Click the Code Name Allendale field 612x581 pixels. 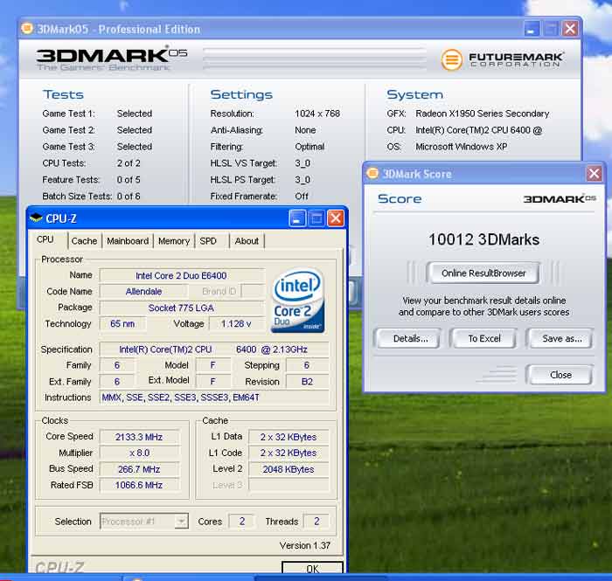click(x=143, y=291)
